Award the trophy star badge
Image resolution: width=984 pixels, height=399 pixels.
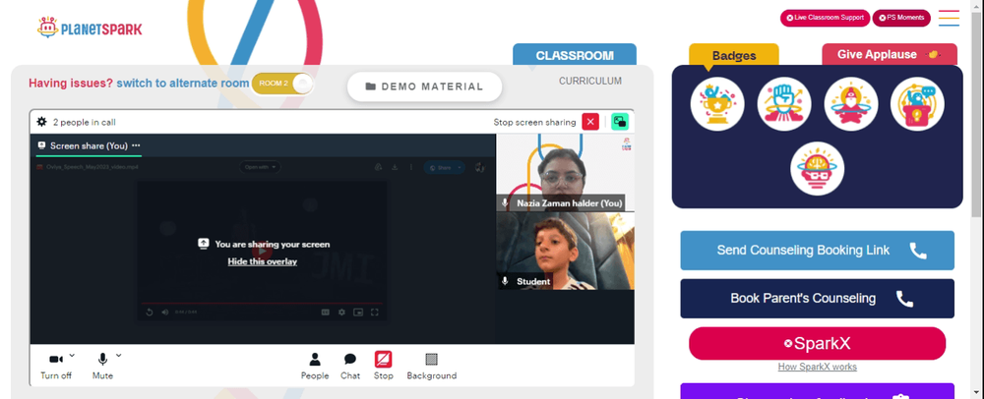pyautogui.click(x=717, y=104)
